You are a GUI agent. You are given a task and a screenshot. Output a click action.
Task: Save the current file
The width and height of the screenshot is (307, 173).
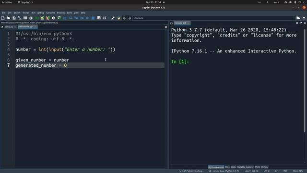tap(14, 18)
